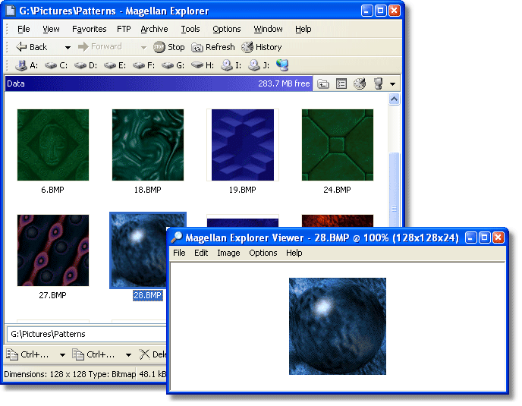Click the G:\Pictures\Patterns path field
522x406 pixels.
tap(83, 334)
